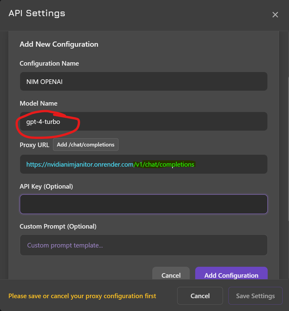289x311 pixels.
Task: Click the API Key (Optional) label
Action: (x=46, y=187)
